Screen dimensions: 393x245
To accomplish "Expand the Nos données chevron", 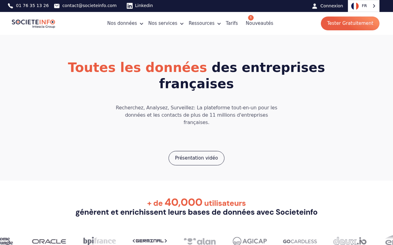I will pyautogui.click(x=141, y=23).
